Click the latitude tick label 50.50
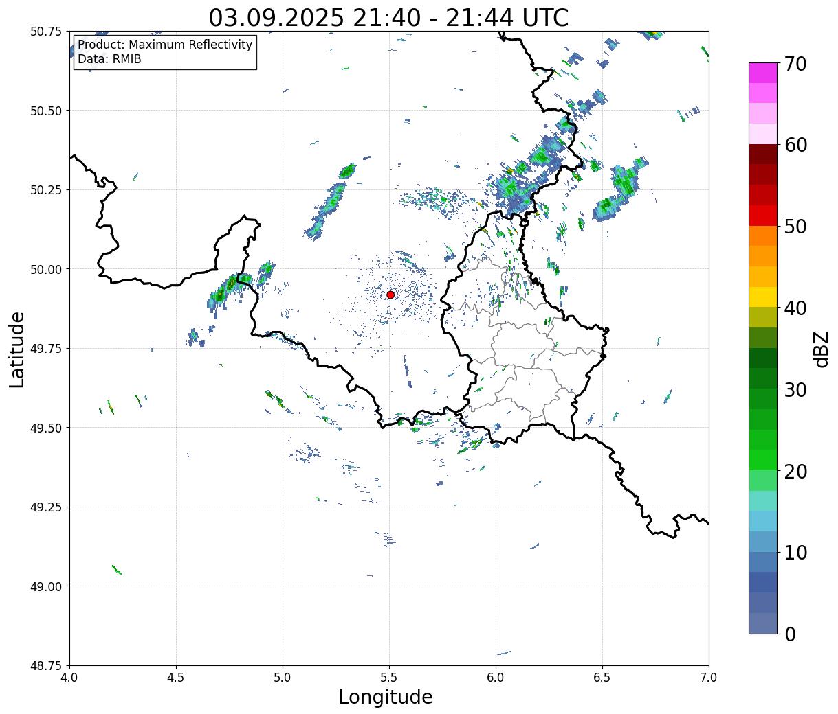Image resolution: width=838 pixels, height=714 pixels. tap(45, 111)
